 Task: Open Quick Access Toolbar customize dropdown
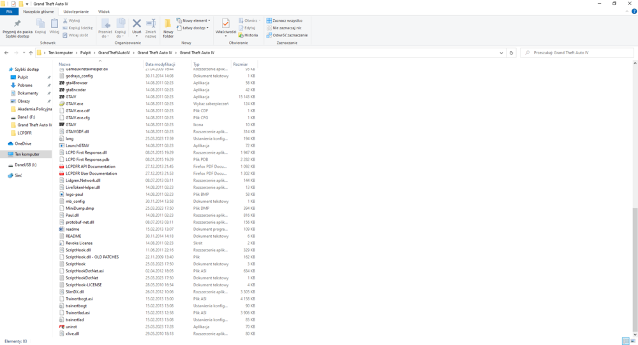[27, 4]
